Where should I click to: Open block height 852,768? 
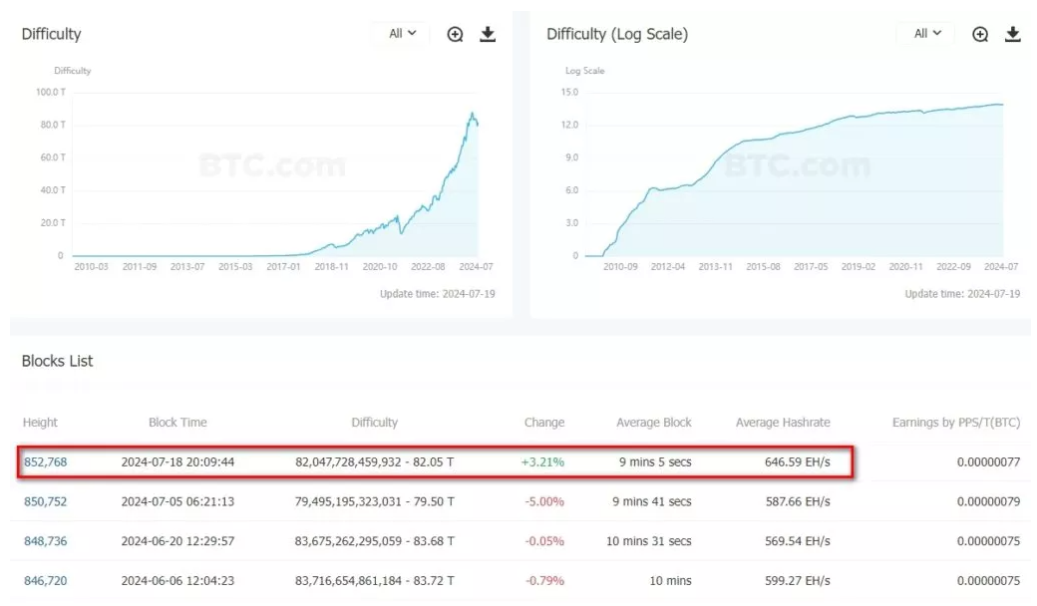45,462
